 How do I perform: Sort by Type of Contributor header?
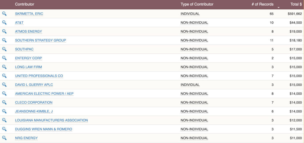[x=197, y=4]
